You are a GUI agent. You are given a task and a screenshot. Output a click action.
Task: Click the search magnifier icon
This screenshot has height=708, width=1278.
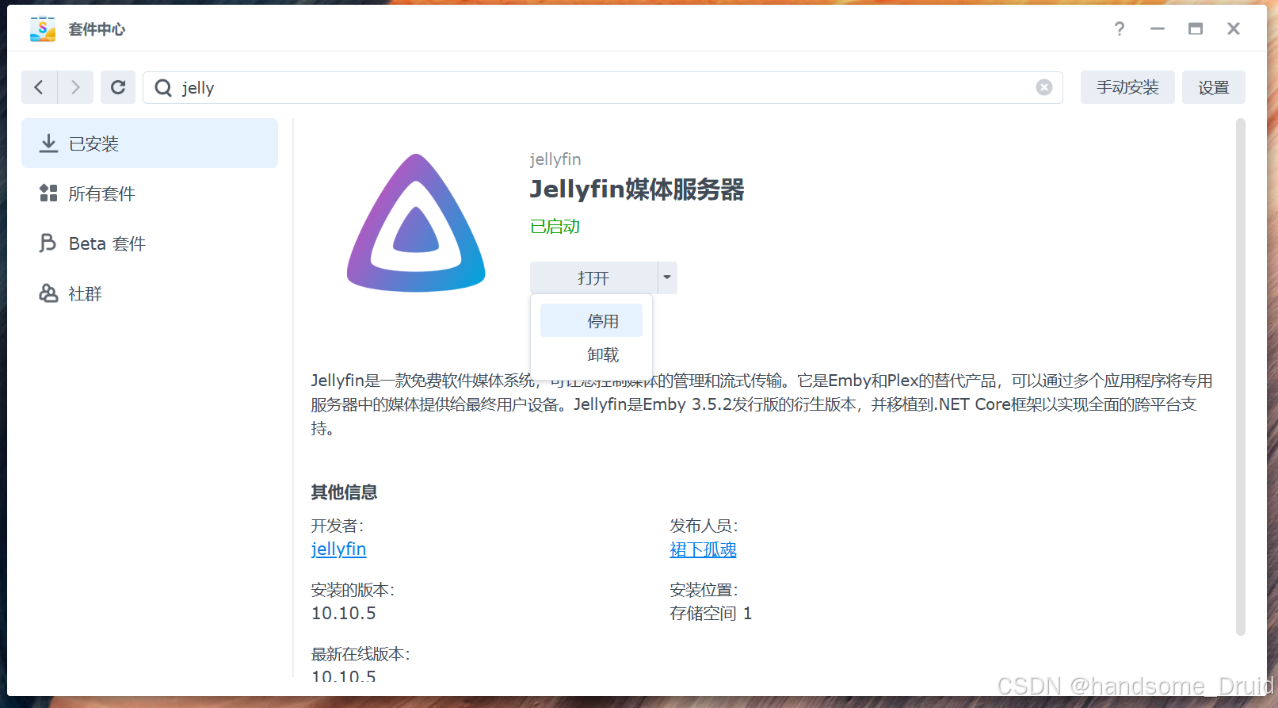(163, 88)
